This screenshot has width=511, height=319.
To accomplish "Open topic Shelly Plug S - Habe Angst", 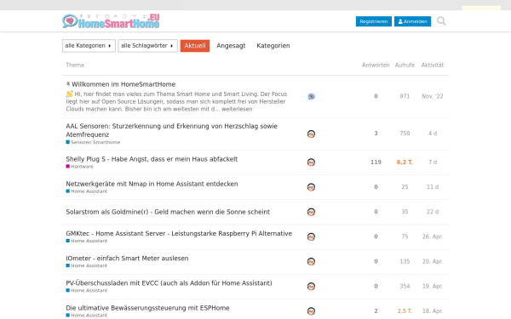I will (152, 159).
